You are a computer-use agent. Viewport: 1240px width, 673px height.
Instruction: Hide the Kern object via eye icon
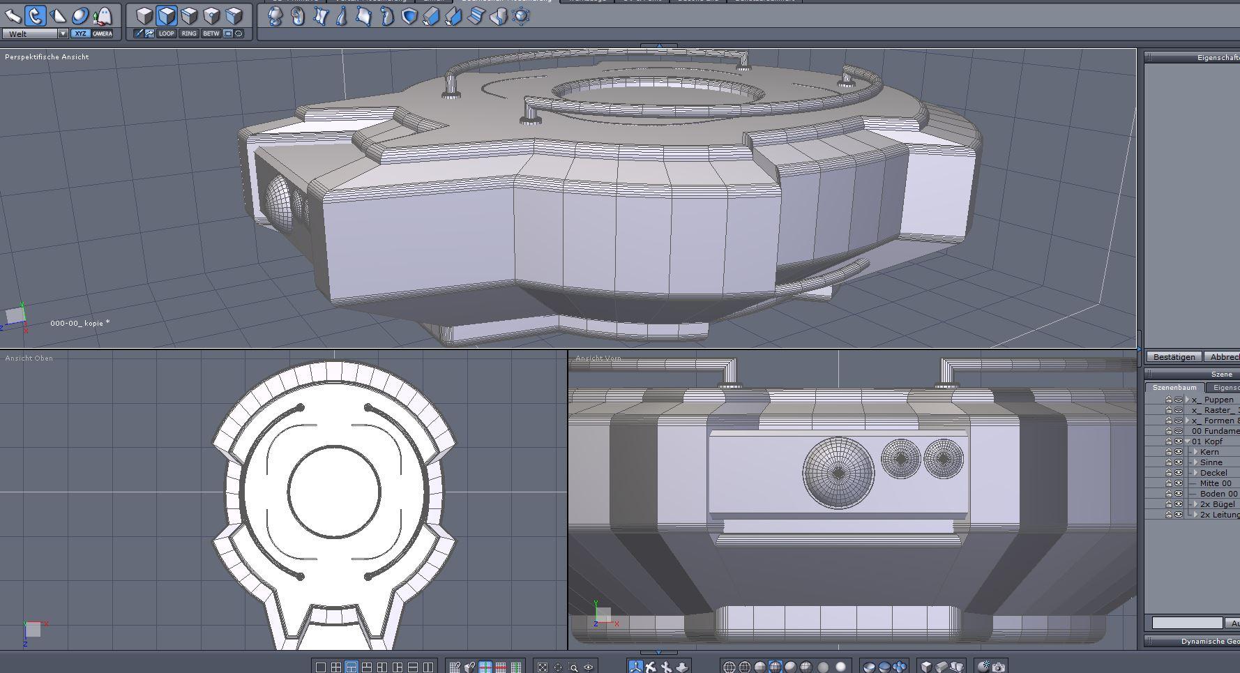click(1179, 452)
